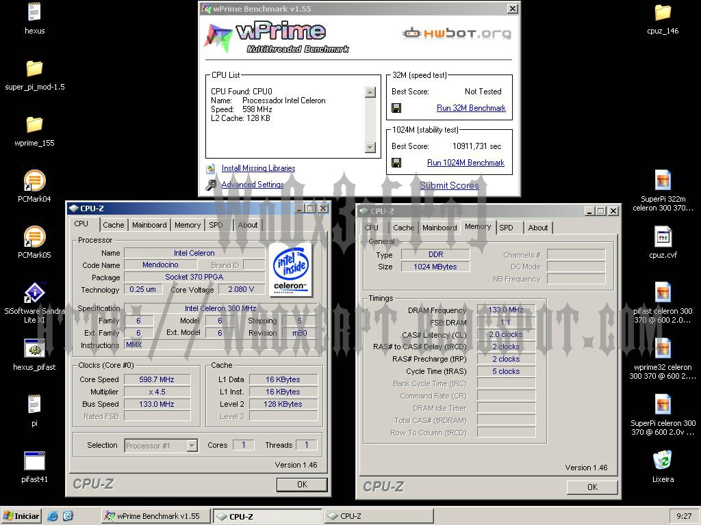Click the Bus Speed 133.0 MHz field
701x525 pixels.
pos(157,404)
